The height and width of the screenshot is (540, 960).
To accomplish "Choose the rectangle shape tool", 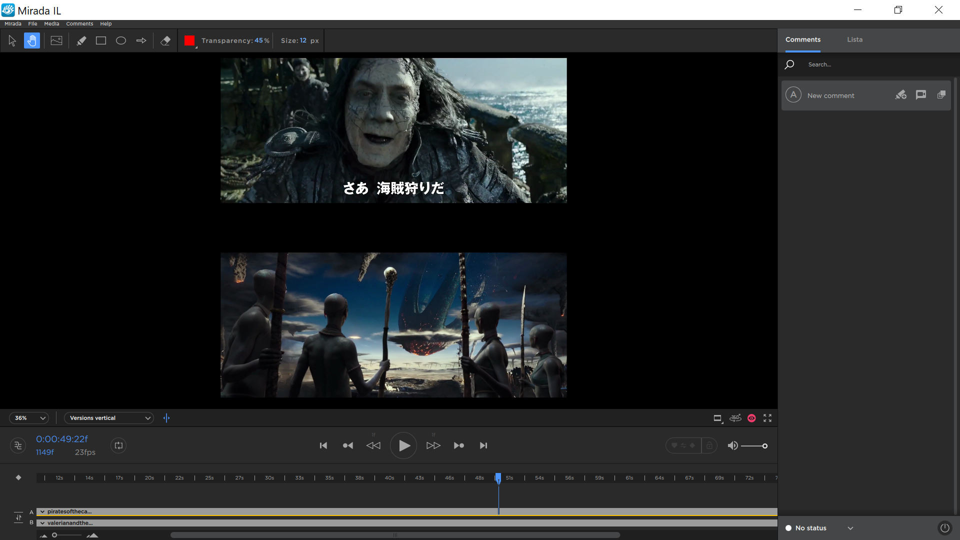I will point(101,40).
